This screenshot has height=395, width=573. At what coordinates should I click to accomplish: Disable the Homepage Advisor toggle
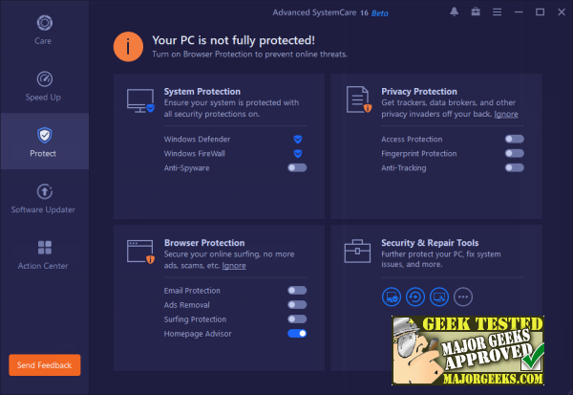pos(297,334)
